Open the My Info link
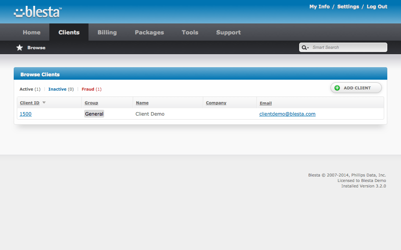The width and height of the screenshot is (401, 250). click(x=319, y=7)
